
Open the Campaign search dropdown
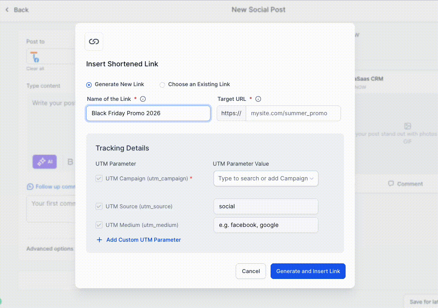pyautogui.click(x=266, y=178)
